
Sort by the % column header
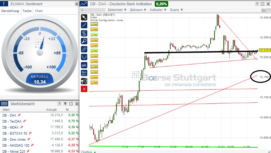pyautogui.click(x=67, y=109)
